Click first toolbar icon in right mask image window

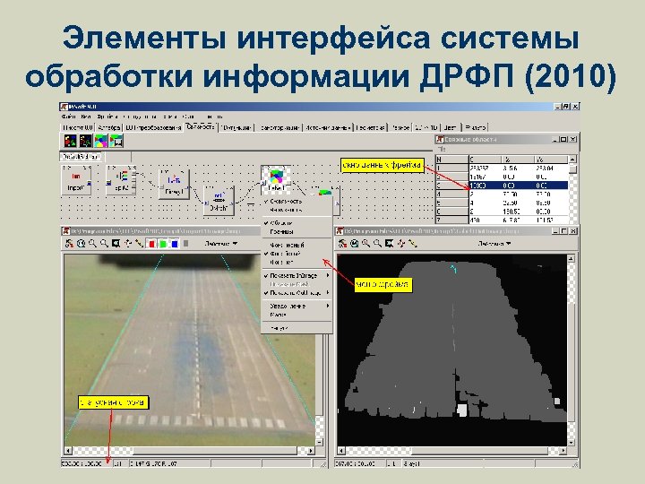[x=342, y=243]
